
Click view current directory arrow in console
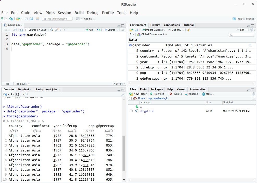pos(27,94)
